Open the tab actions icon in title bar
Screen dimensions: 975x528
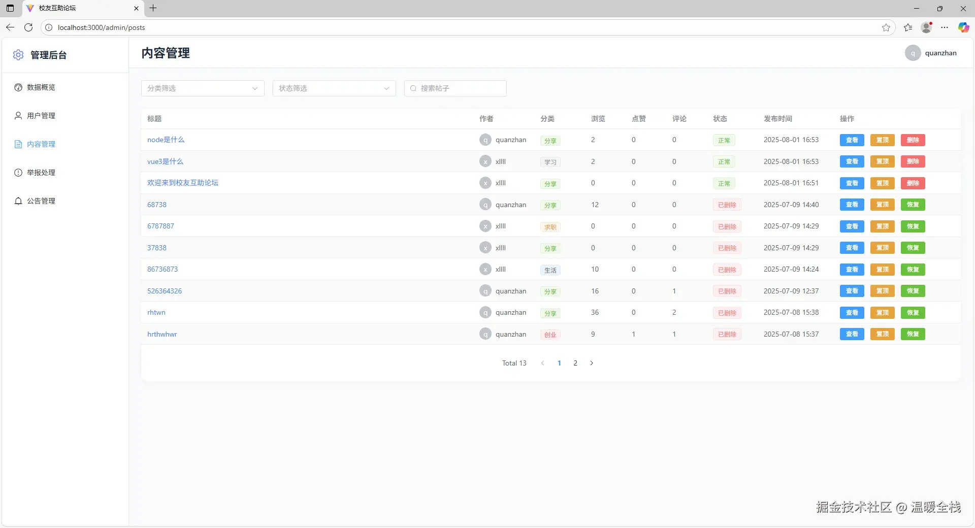click(x=10, y=8)
